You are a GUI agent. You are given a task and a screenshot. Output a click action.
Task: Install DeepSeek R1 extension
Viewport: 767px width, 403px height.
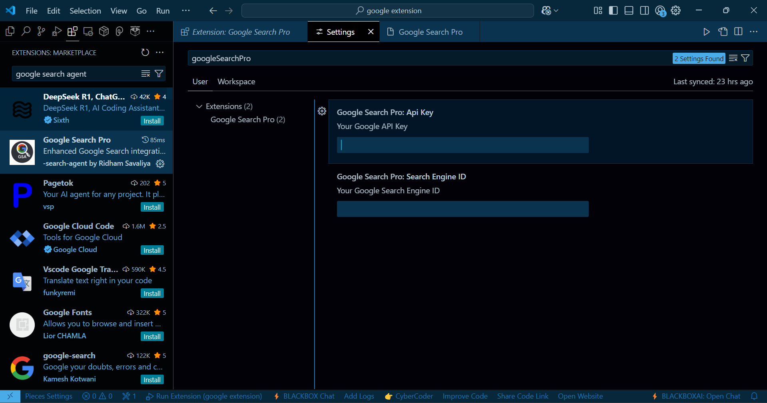pos(152,121)
